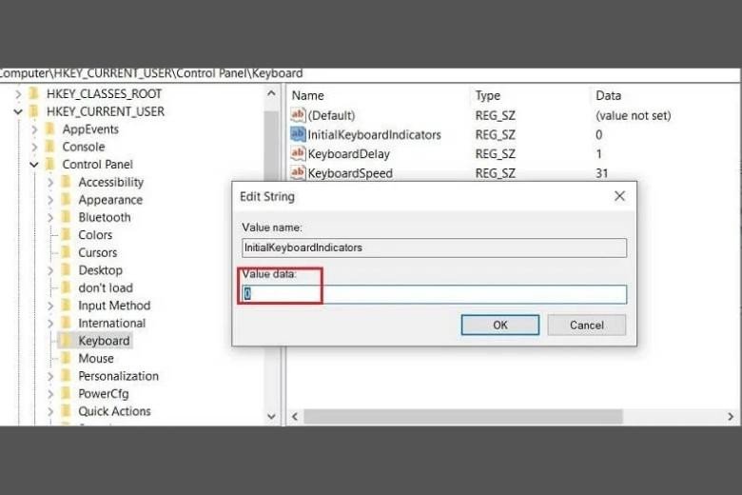Click the KeyboardDelay string value icon
742x495 pixels.
(298, 154)
